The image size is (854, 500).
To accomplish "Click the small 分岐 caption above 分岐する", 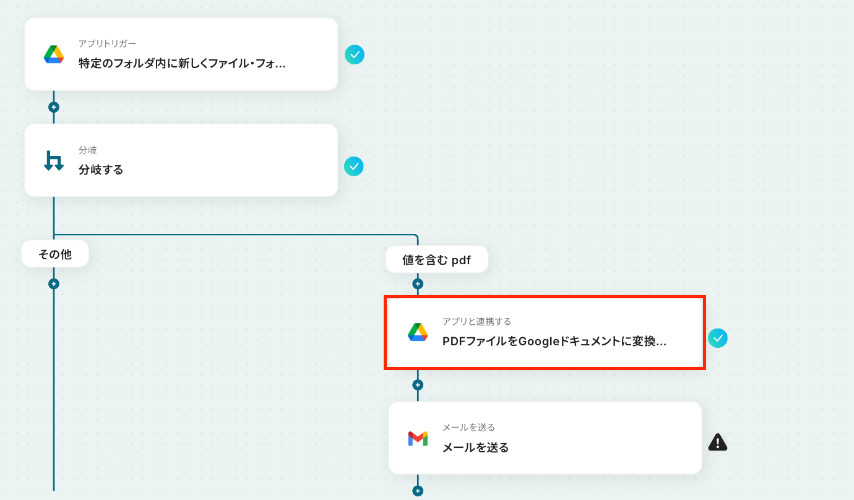I will pyautogui.click(x=88, y=150).
